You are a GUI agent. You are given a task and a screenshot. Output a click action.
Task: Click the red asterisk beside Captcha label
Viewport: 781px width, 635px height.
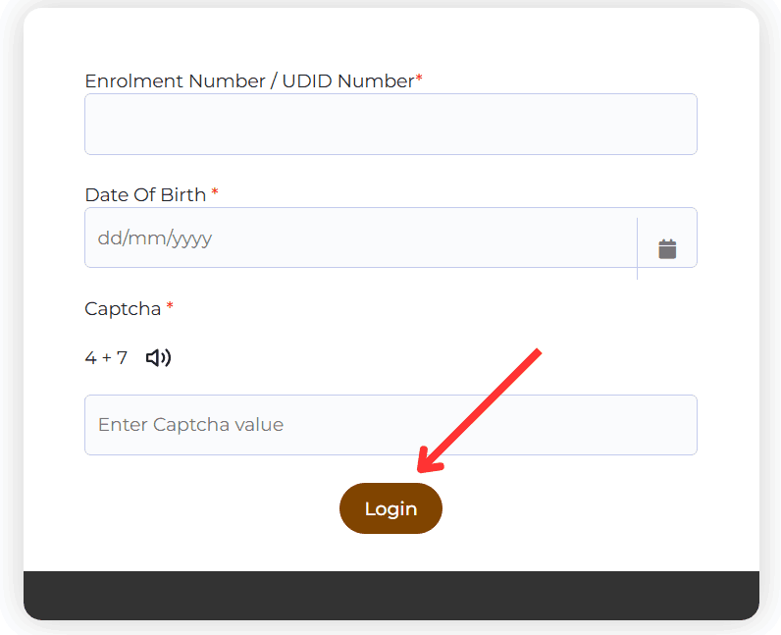(x=170, y=305)
